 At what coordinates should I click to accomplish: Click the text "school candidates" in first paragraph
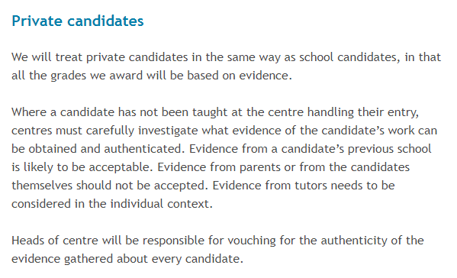(348, 57)
